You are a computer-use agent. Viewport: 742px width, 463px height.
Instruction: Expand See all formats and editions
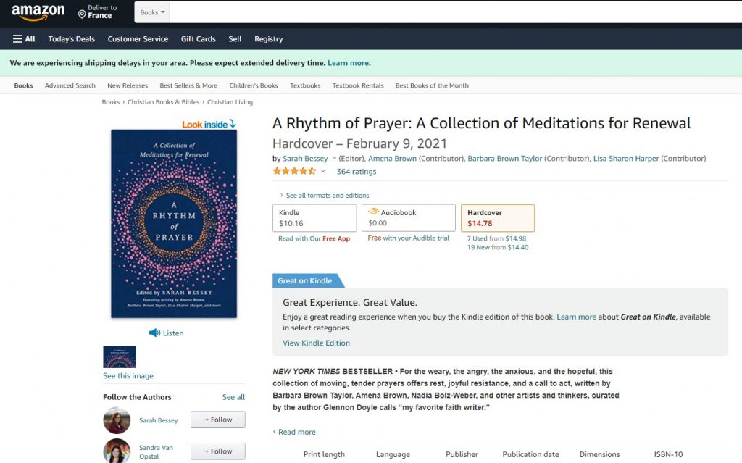[x=327, y=196]
